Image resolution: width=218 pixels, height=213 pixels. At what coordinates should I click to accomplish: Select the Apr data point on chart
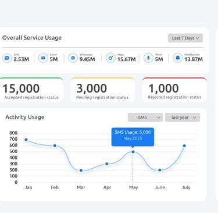pyautogui.click(x=107, y=164)
